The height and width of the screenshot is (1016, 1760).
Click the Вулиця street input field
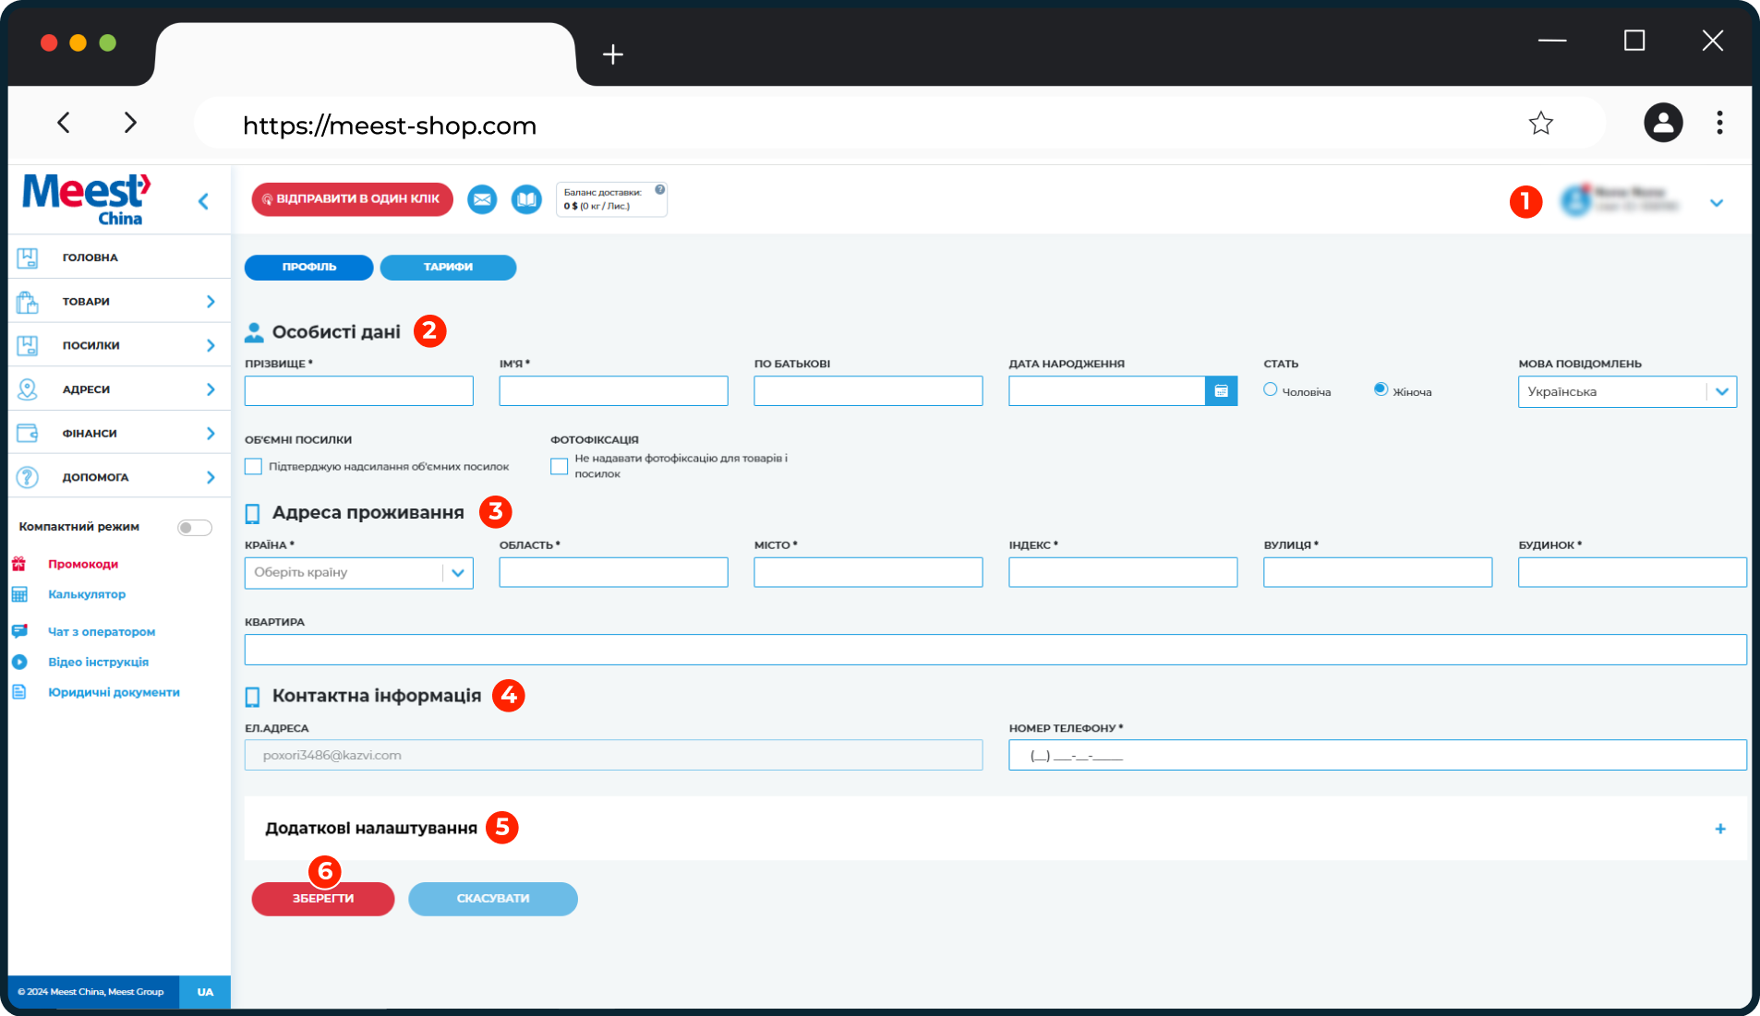click(1378, 572)
